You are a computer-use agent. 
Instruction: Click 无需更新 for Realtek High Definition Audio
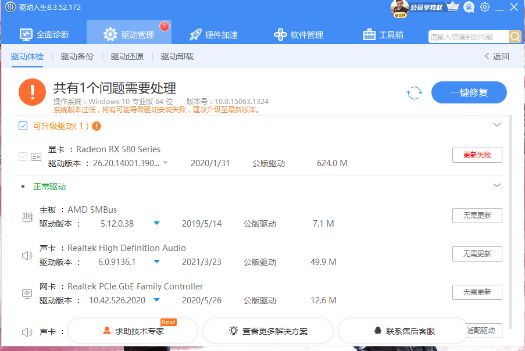coord(477,253)
